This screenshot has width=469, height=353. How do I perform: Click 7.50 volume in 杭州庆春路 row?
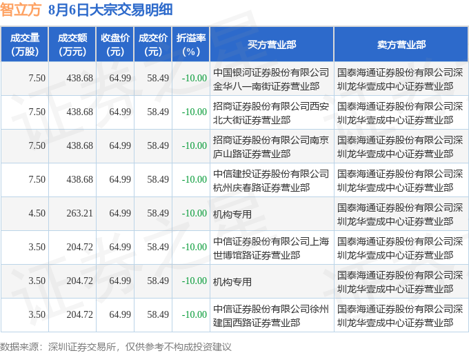point(37,180)
